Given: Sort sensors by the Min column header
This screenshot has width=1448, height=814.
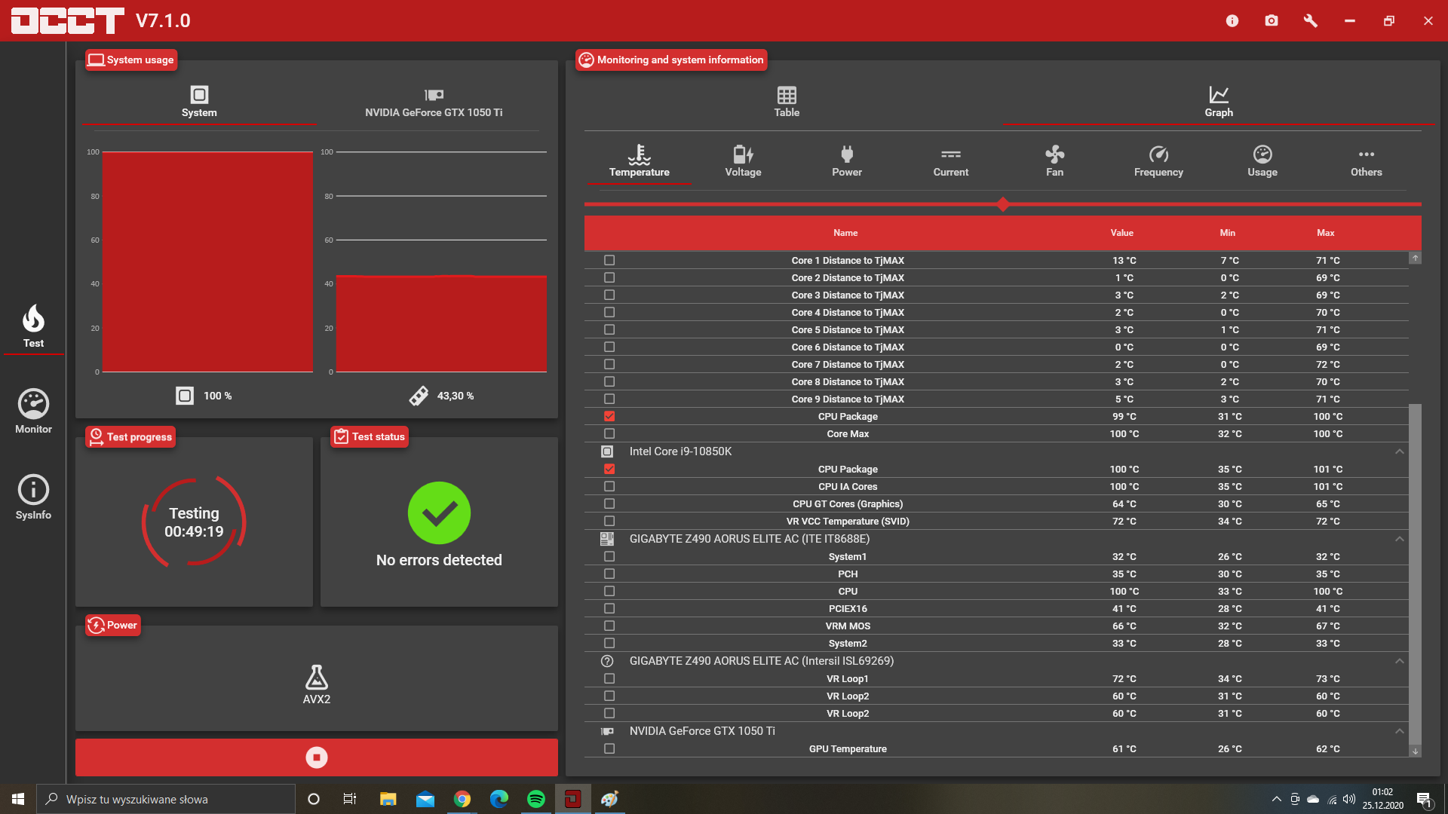Looking at the screenshot, I should tap(1228, 233).
